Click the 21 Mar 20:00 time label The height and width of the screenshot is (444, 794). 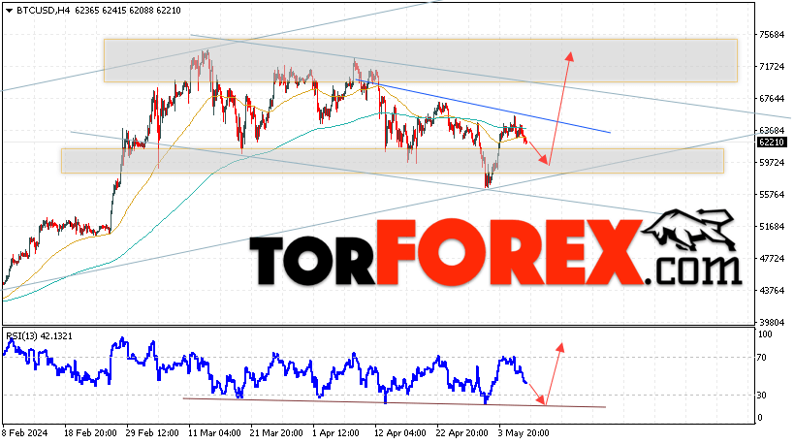[276, 433]
